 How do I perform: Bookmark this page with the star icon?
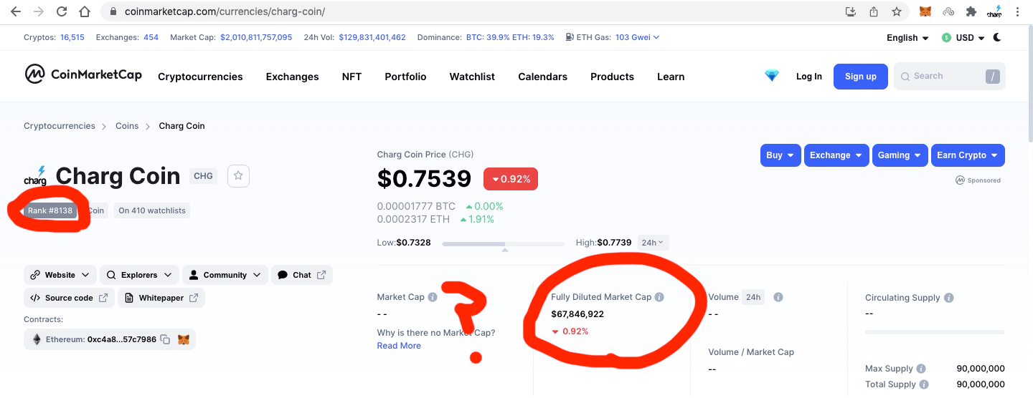tap(897, 11)
